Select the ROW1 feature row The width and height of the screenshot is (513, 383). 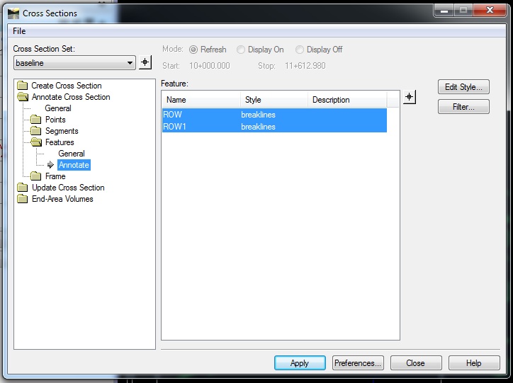[274, 127]
